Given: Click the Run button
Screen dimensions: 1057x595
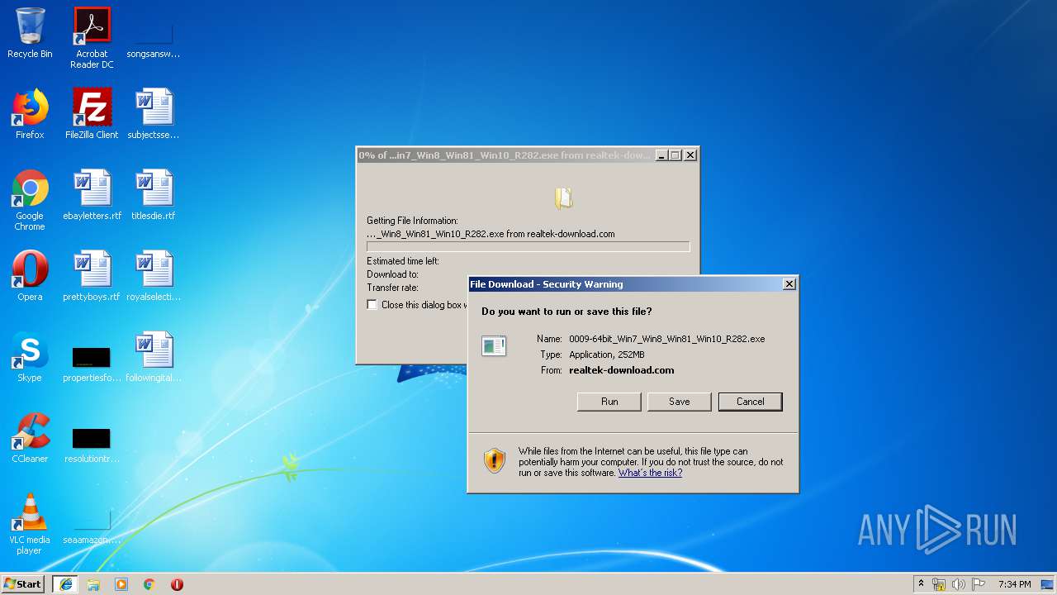Looking at the screenshot, I should (609, 402).
